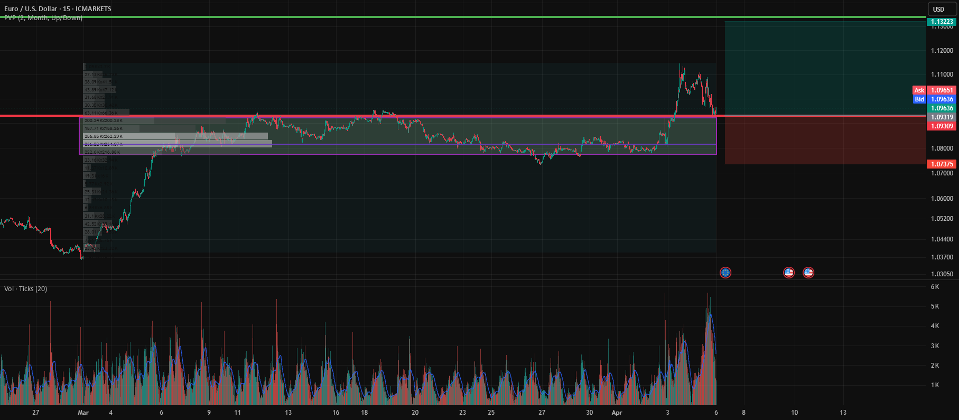
Task: Click the green 1.13223 target price label
Action: click(x=942, y=22)
